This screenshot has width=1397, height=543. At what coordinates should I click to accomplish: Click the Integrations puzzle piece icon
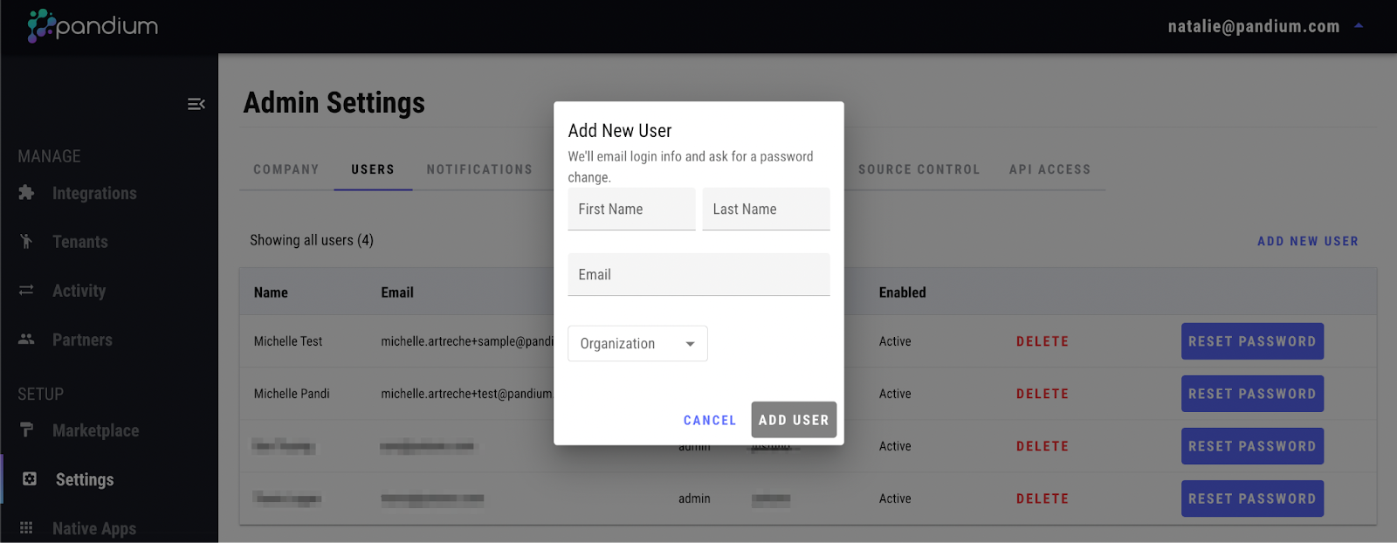click(26, 193)
